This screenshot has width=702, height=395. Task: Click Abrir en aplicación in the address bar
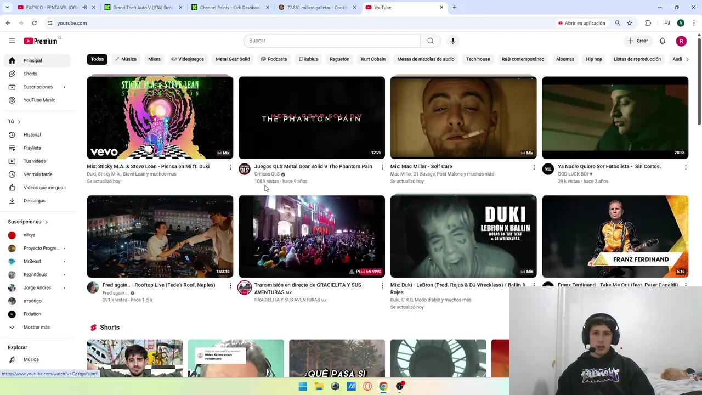[x=582, y=23]
